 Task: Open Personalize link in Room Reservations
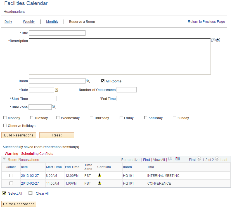pyautogui.click(x=130, y=160)
